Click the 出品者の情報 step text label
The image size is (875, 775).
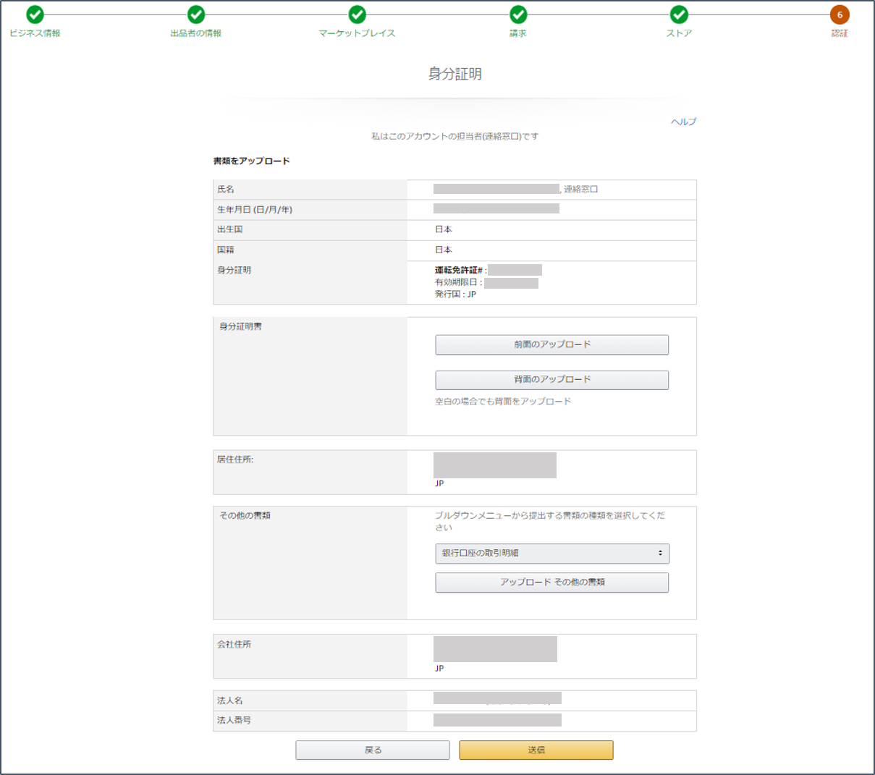pos(196,33)
